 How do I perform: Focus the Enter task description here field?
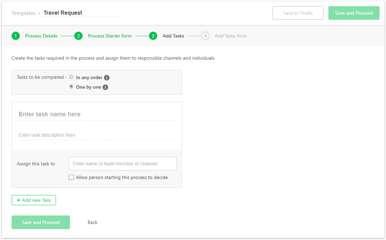(97, 135)
